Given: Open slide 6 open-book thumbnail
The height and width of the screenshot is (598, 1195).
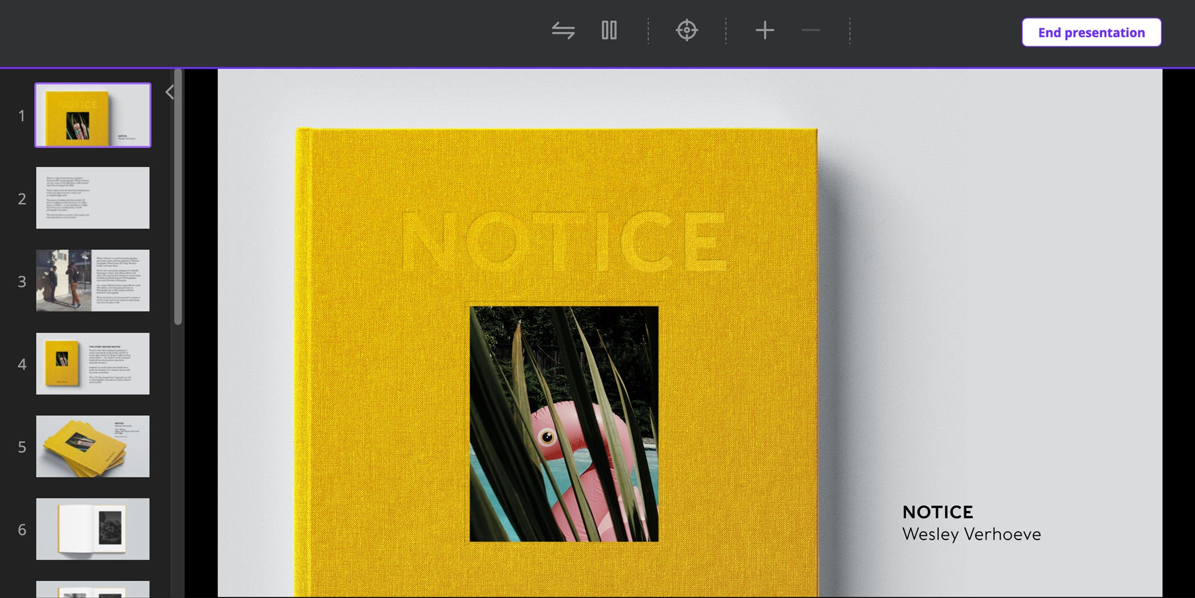Looking at the screenshot, I should (x=93, y=529).
